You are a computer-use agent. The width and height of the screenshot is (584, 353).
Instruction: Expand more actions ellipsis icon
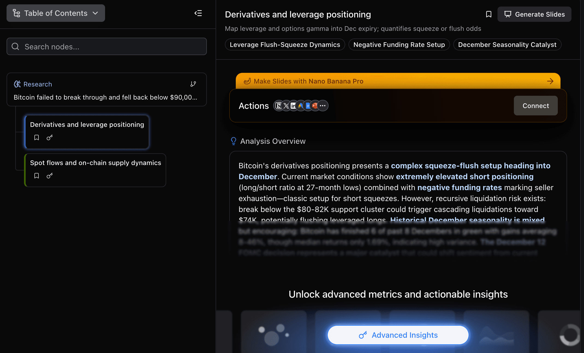323,106
